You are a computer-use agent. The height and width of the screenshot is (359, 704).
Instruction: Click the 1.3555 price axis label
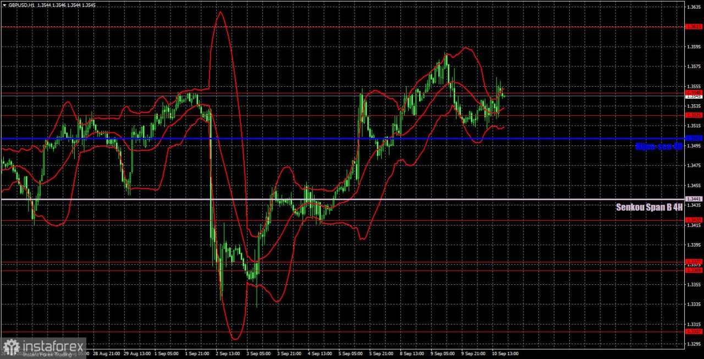(x=694, y=86)
